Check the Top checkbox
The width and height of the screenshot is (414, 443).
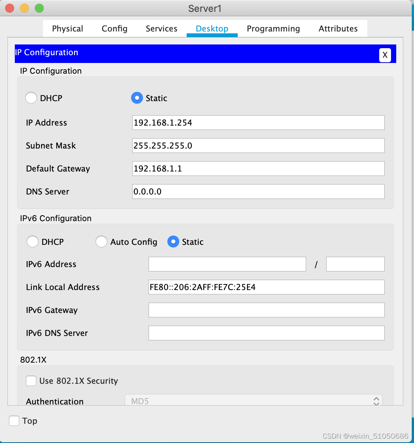(14, 420)
